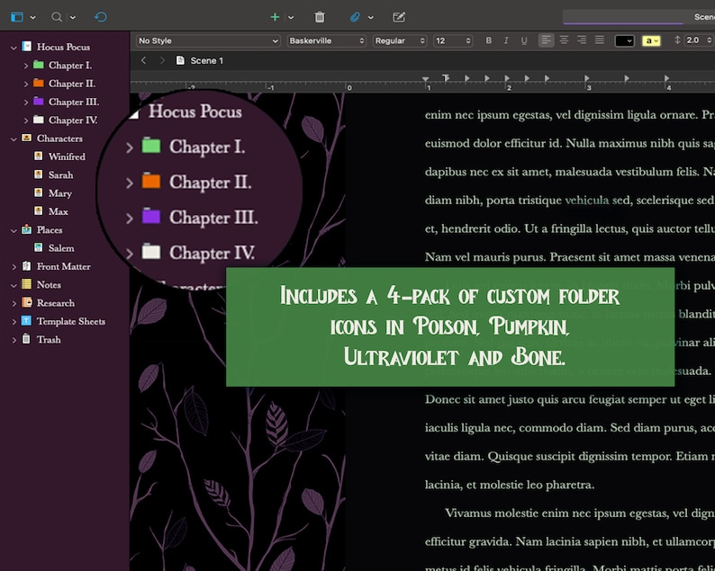Click the yellow Notes icon
The height and width of the screenshot is (571, 715).
pyautogui.click(x=27, y=284)
